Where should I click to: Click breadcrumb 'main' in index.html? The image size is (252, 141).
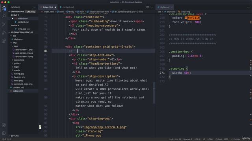point(82,12)
